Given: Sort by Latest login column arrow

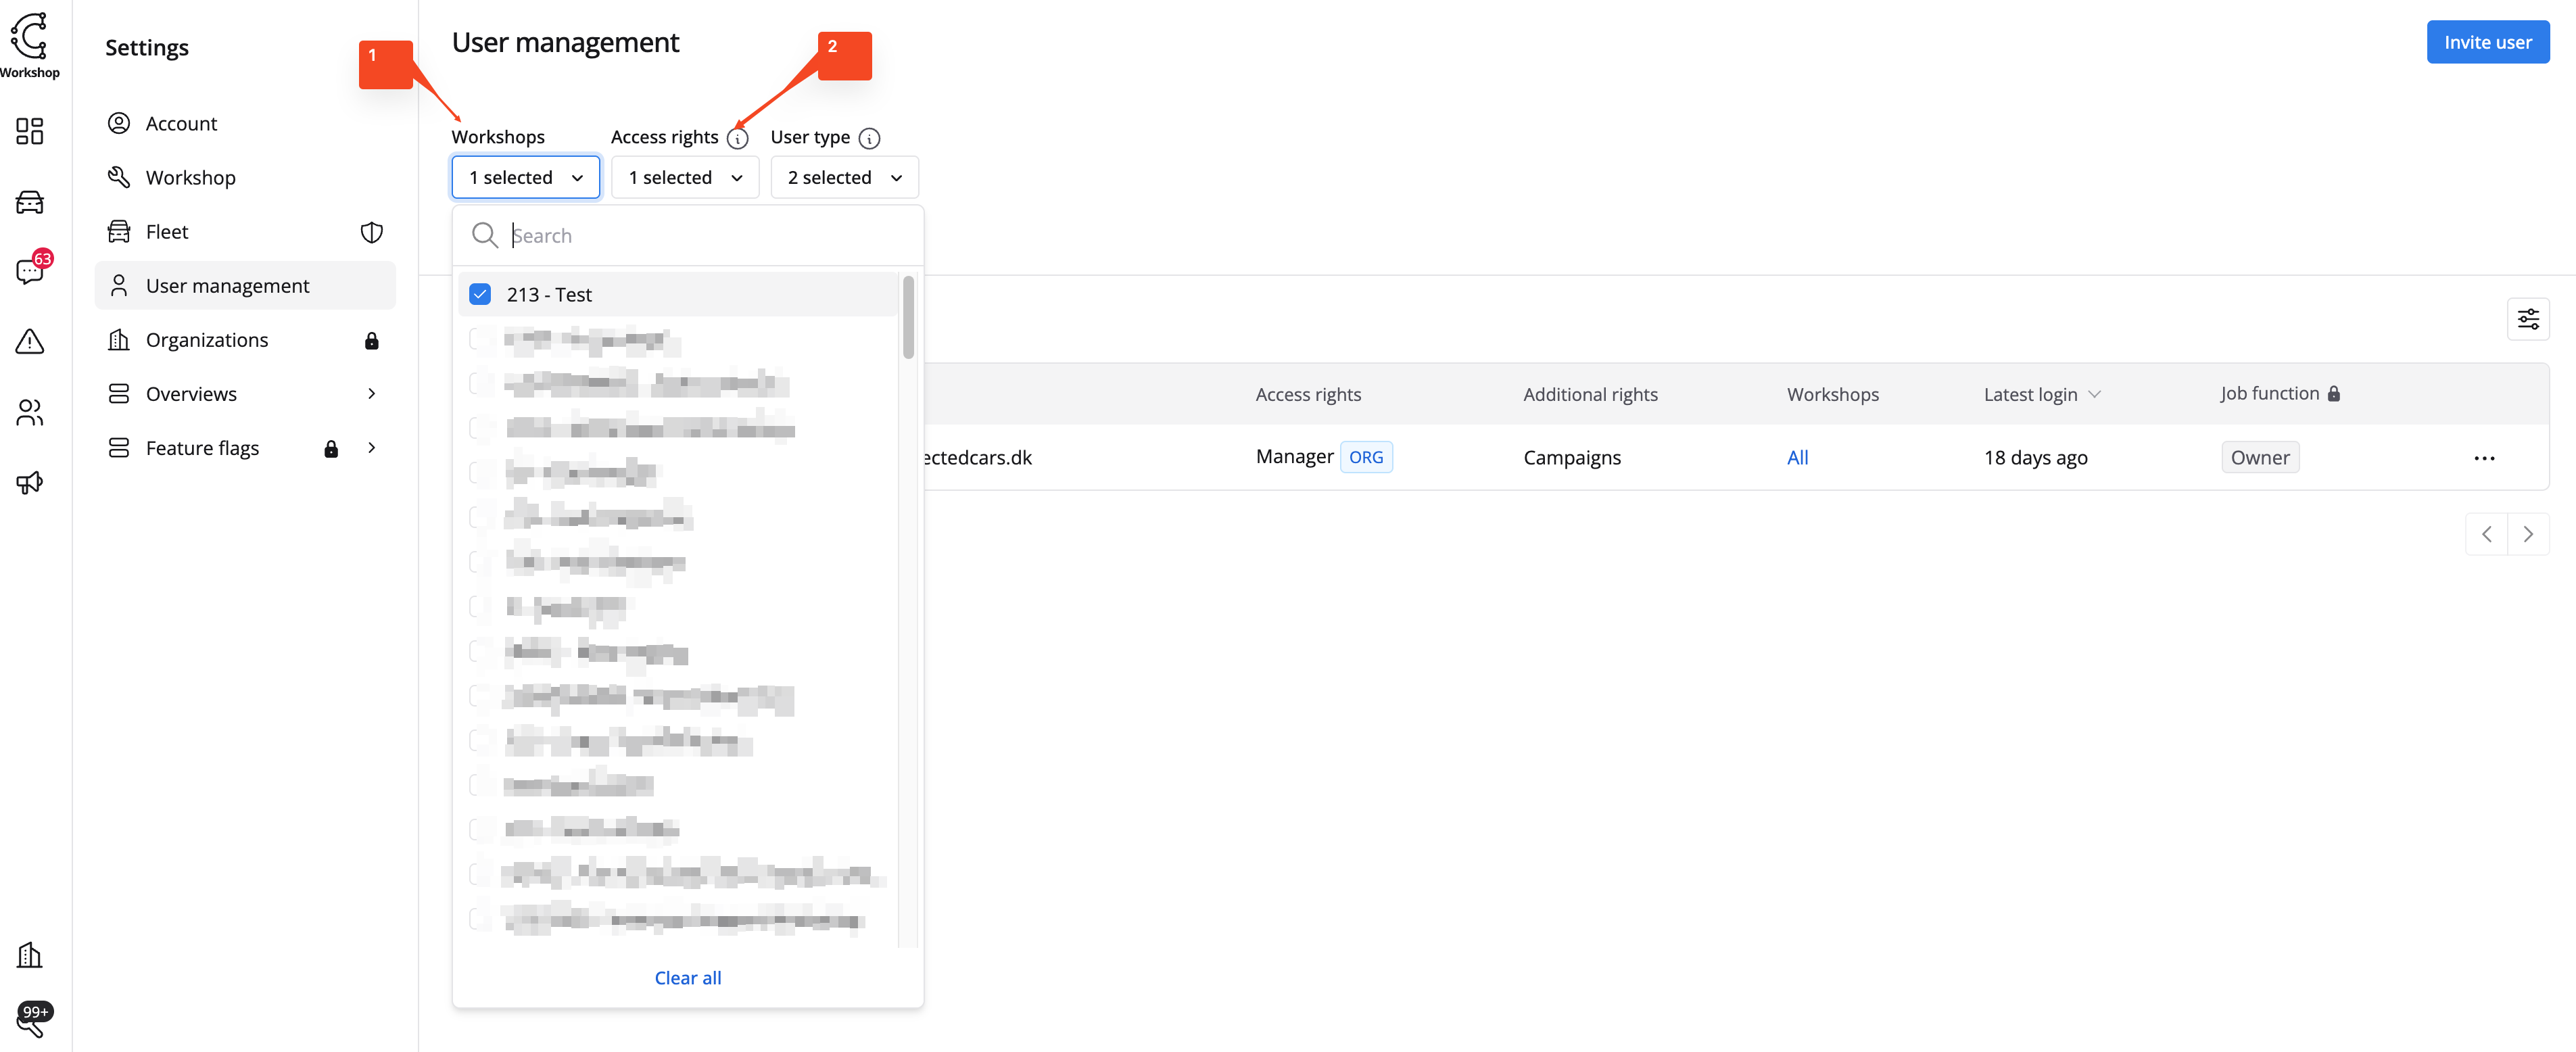Looking at the screenshot, I should [x=2095, y=394].
